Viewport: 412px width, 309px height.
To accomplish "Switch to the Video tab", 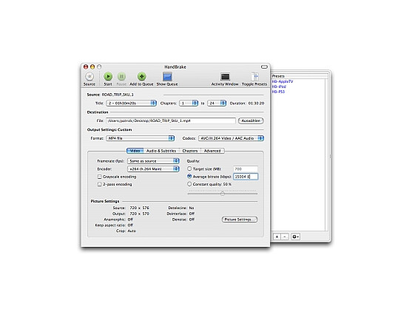I will click(x=135, y=151).
